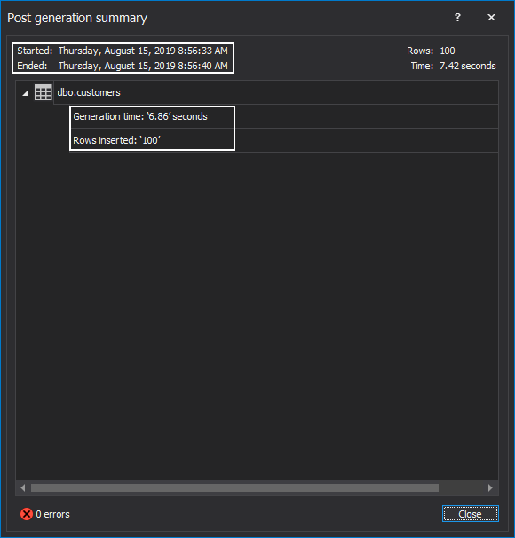The height and width of the screenshot is (538, 515).
Task: Click the help question mark icon
Action: tap(457, 17)
